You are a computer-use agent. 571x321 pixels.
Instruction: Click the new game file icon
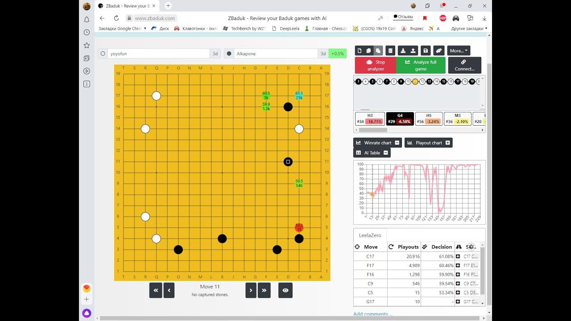[x=359, y=51]
